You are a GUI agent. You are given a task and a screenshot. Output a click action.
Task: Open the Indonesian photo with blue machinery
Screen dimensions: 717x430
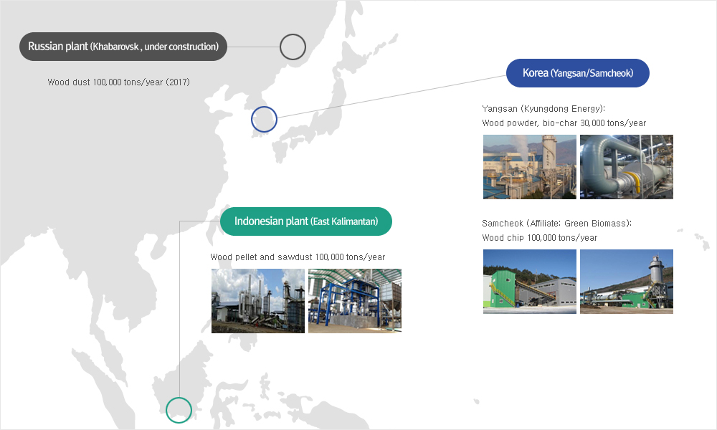[354, 301]
